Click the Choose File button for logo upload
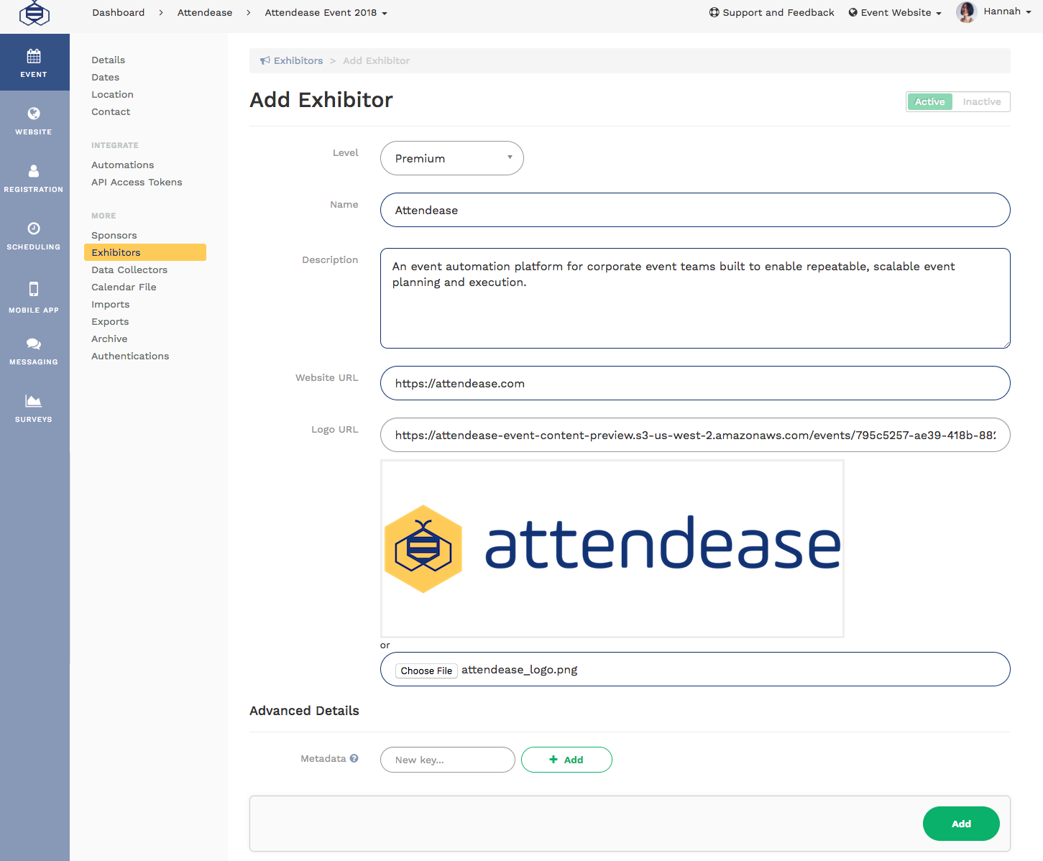 426,670
